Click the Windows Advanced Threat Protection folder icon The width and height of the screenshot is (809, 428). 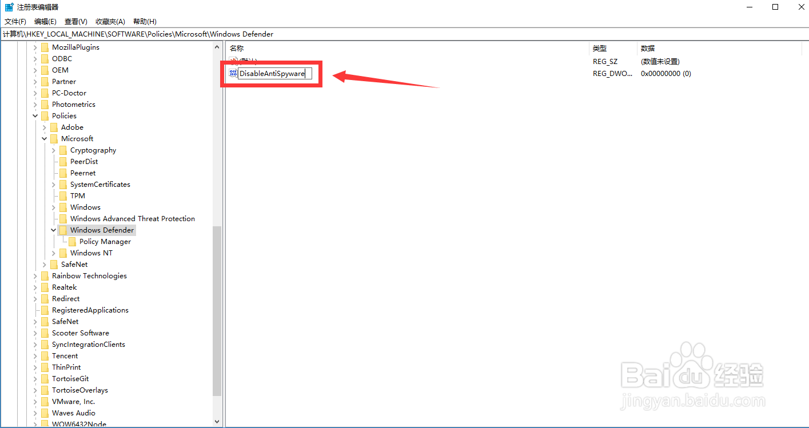(63, 218)
